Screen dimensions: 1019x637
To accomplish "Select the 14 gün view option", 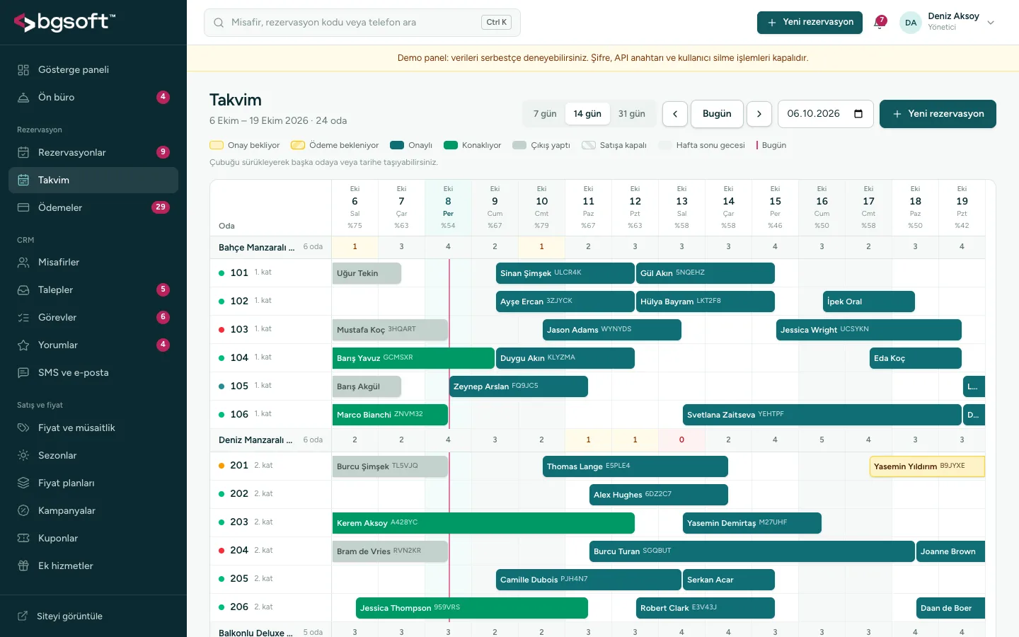I will pyautogui.click(x=587, y=114).
